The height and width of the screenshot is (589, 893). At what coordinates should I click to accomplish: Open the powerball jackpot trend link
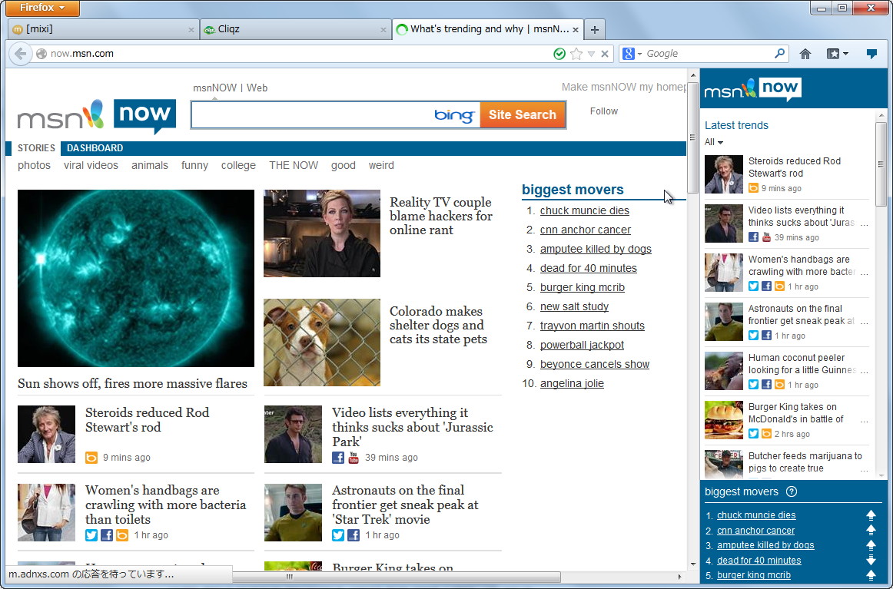[x=582, y=345]
